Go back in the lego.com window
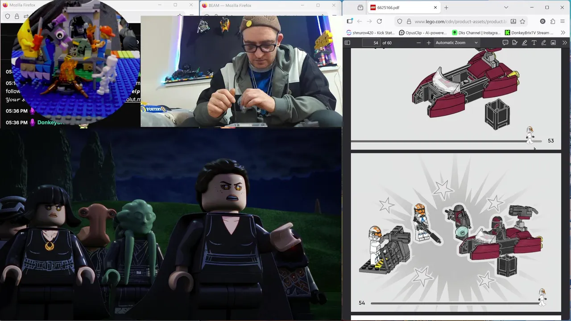 tap(360, 21)
